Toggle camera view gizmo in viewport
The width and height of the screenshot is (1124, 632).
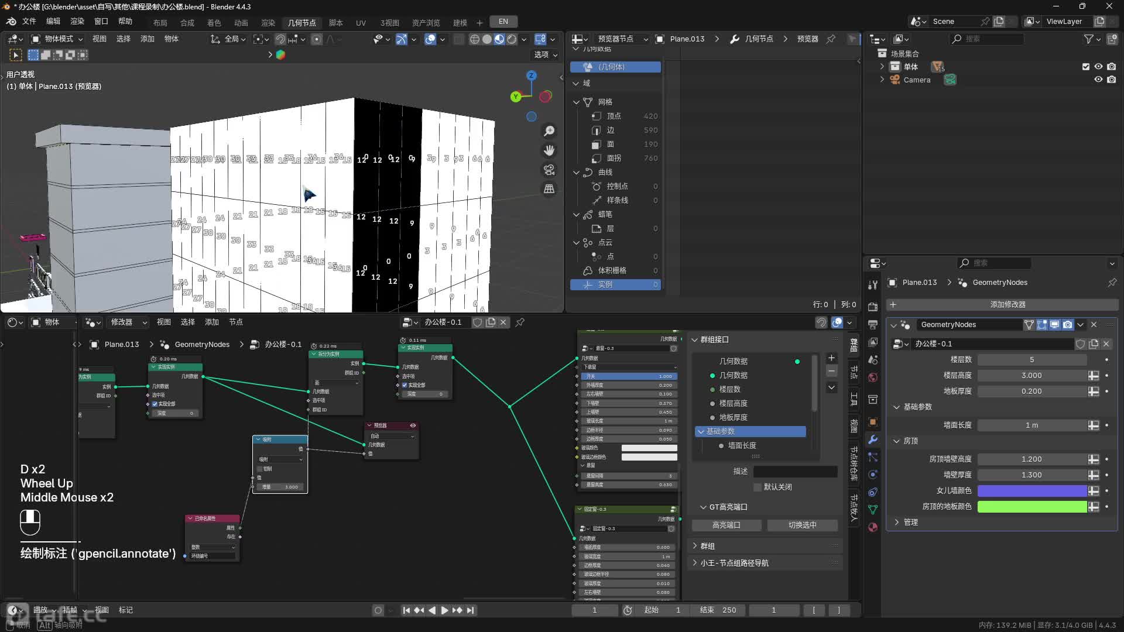pyautogui.click(x=549, y=170)
